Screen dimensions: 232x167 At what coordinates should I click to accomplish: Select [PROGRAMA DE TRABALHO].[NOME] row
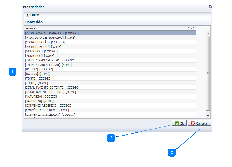tap(50, 38)
